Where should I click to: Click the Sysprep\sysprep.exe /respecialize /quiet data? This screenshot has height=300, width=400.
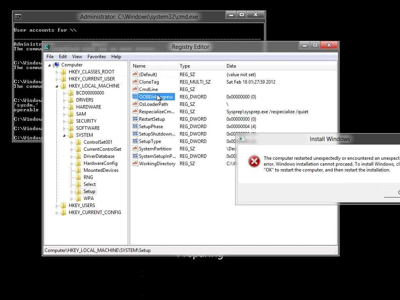267,112
